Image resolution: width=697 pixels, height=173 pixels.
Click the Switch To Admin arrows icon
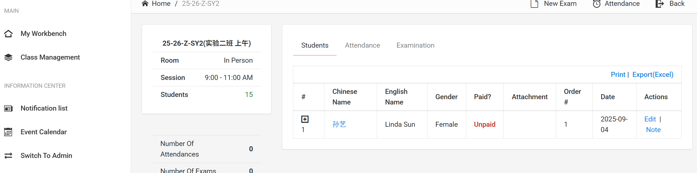click(x=8, y=156)
